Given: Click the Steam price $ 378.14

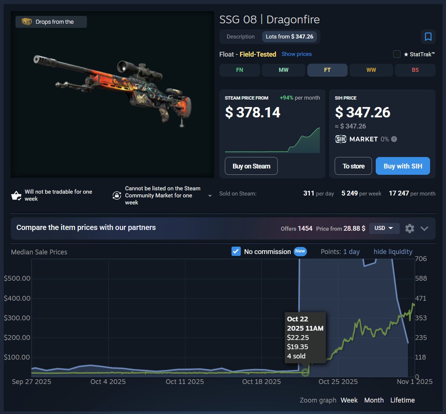Looking at the screenshot, I should point(253,112).
